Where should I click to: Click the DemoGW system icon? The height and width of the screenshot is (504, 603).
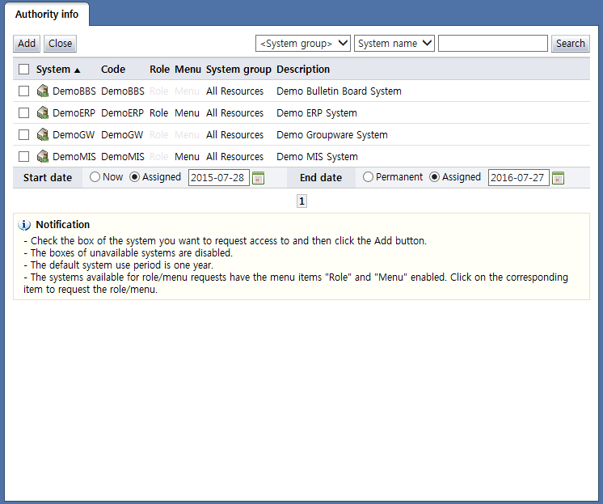[43, 135]
